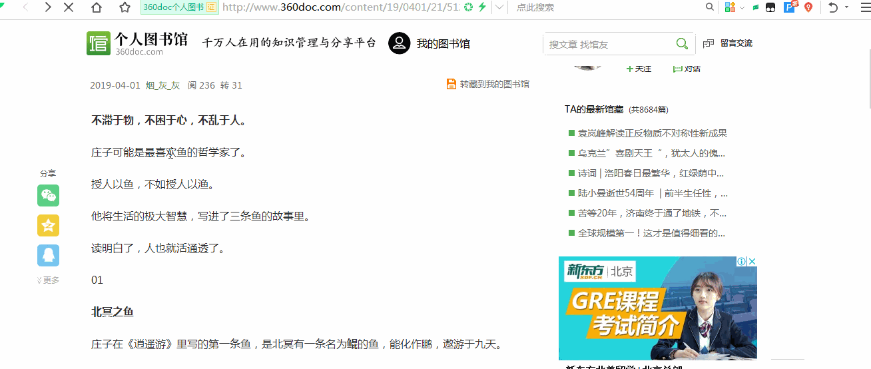Expand the undo closed tabs dropdown arrow
This screenshot has width=871, height=369.
tap(846, 7)
